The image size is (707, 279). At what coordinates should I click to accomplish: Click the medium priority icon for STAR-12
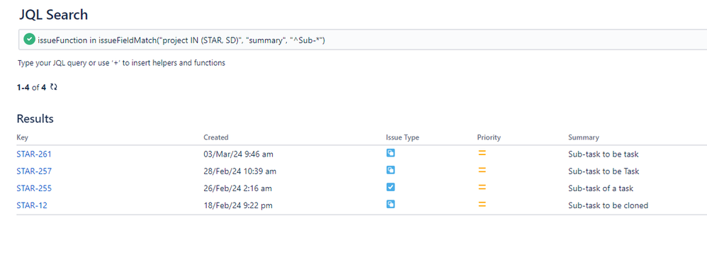[482, 205]
